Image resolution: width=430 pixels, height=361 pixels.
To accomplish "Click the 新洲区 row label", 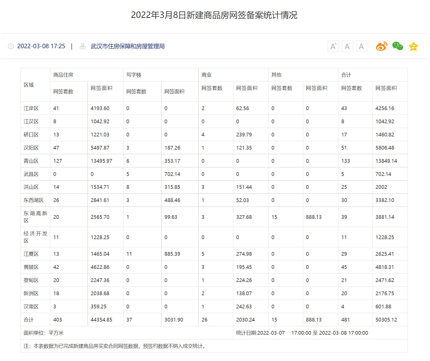I will [31, 293].
